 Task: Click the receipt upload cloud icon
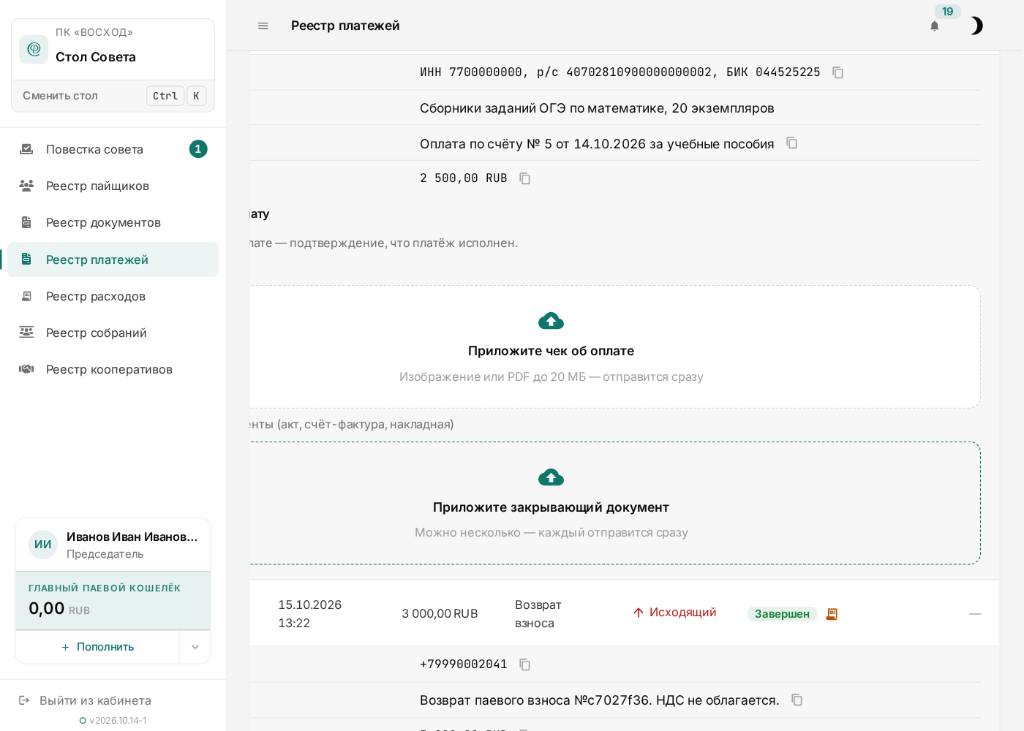point(551,321)
